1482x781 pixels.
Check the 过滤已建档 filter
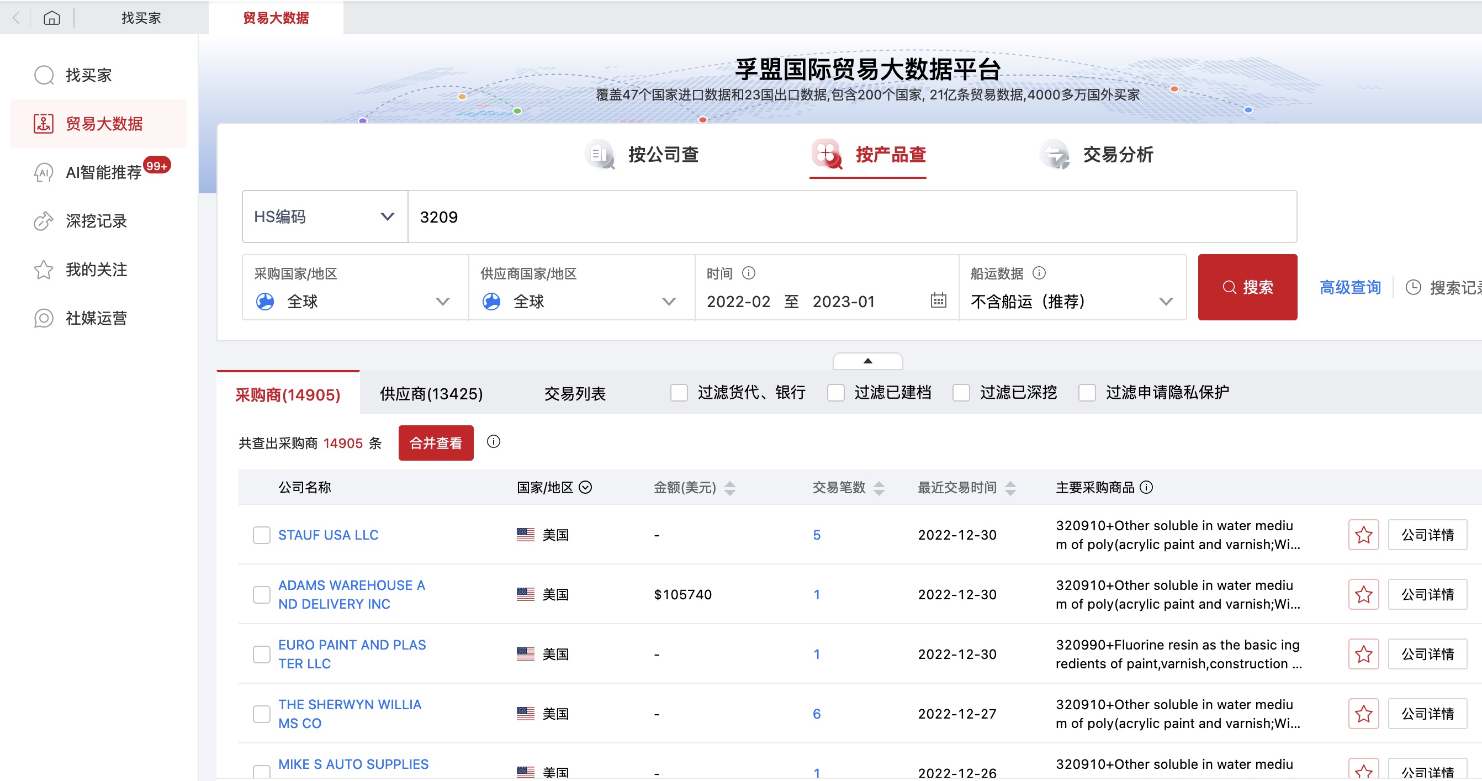835,393
